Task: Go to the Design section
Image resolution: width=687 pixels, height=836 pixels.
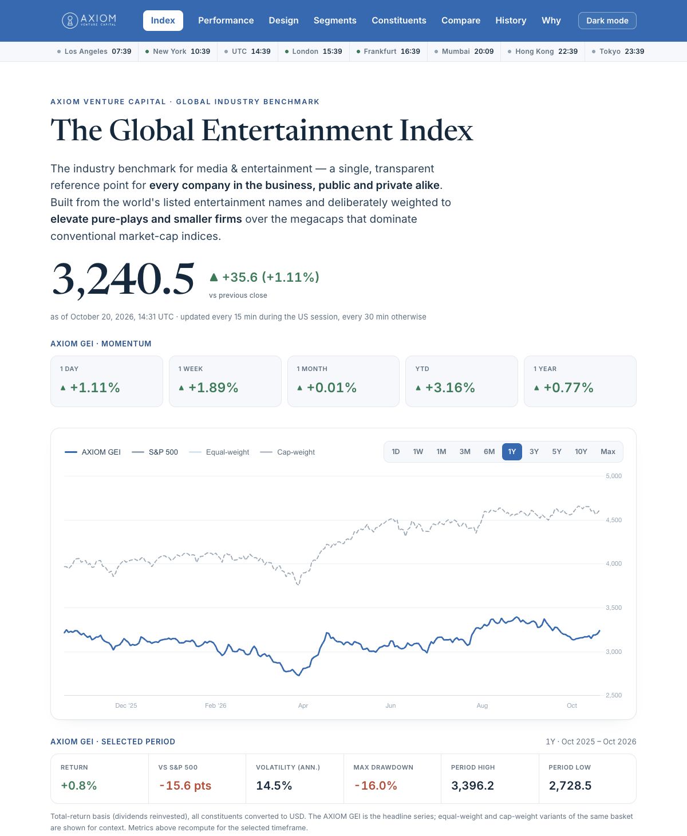Action: click(x=283, y=21)
